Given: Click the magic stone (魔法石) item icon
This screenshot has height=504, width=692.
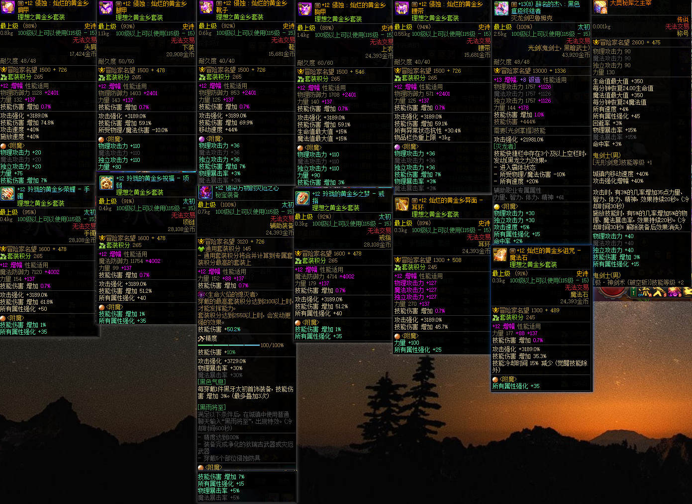Looking at the screenshot, I should (500, 254).
